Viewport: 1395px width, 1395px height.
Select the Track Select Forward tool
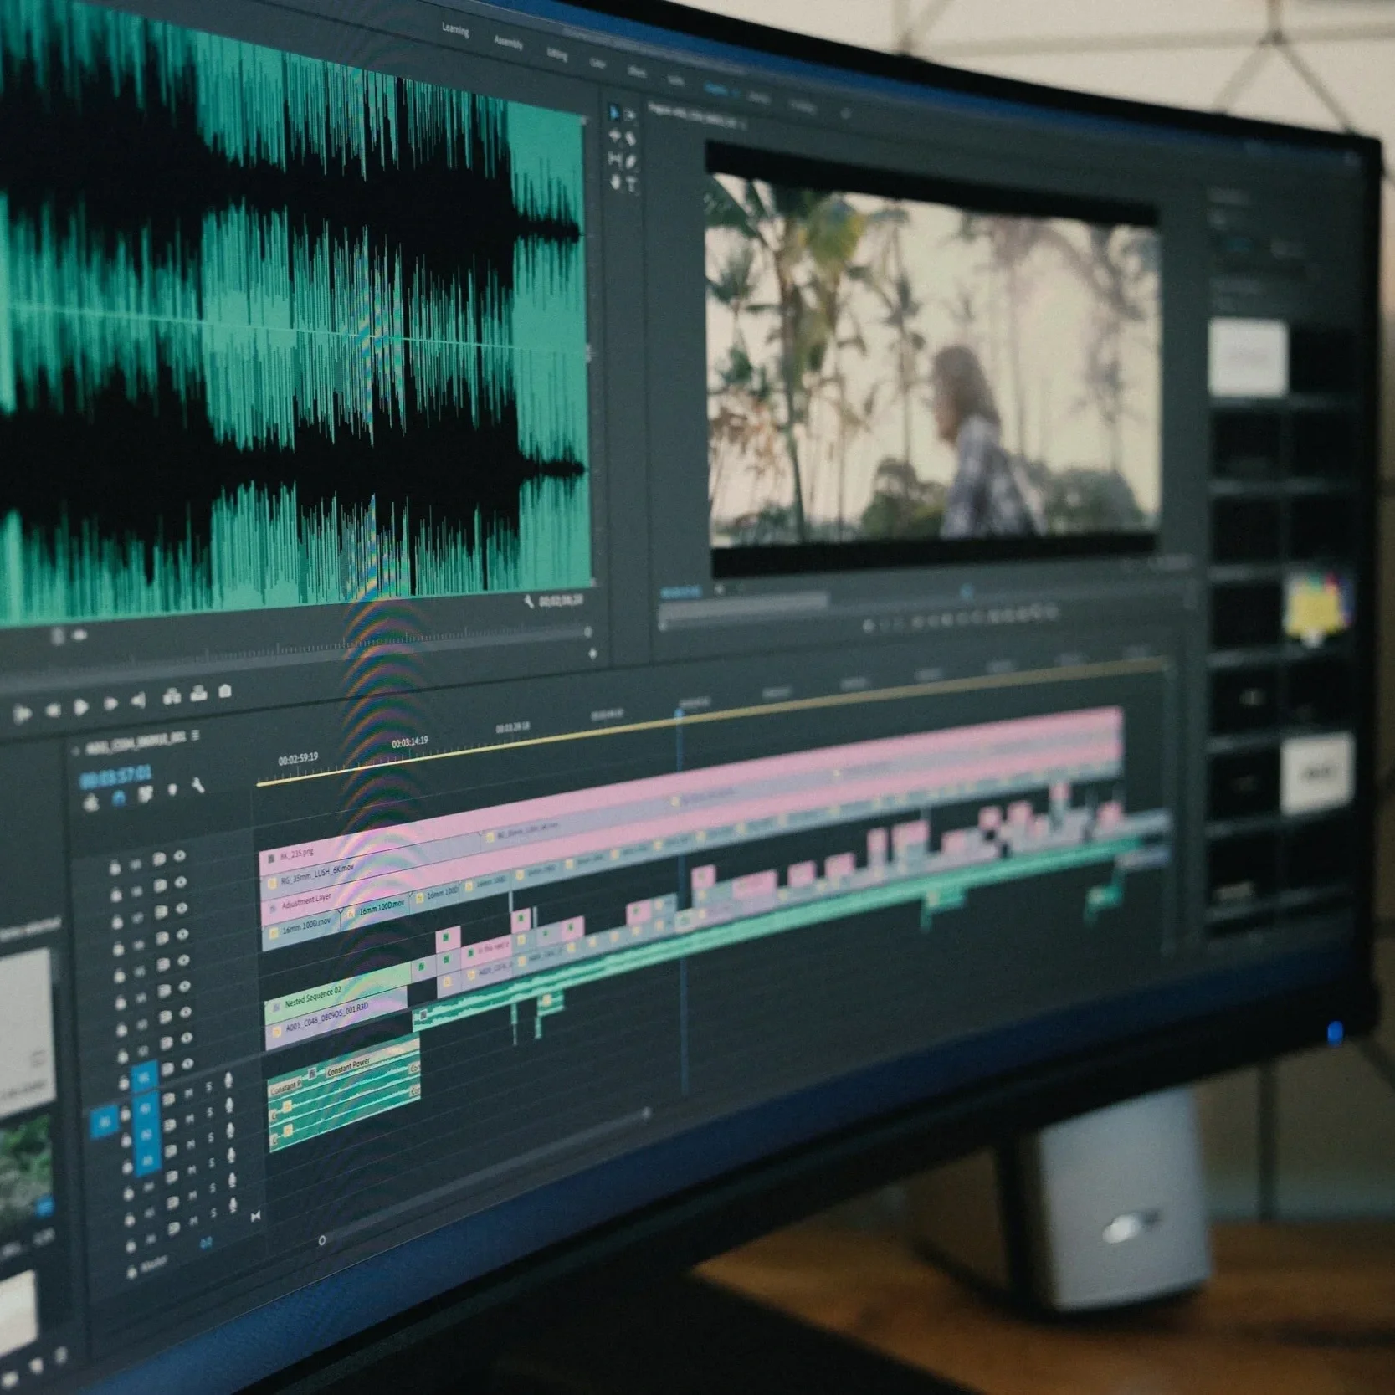(630, 115)
